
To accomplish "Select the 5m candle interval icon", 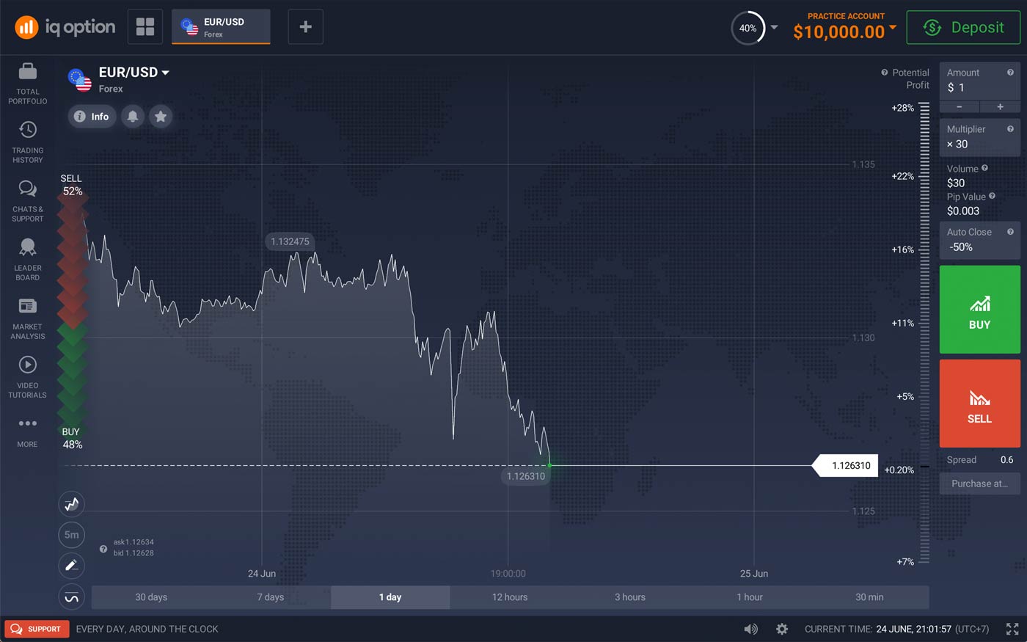I will coord(71,535).
